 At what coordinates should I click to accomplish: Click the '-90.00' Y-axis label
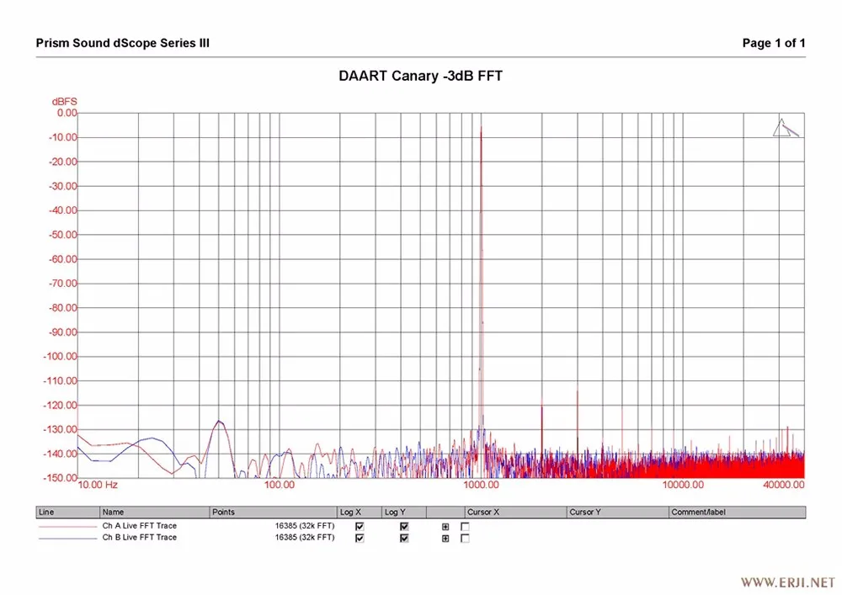click(x=63, y=332)
